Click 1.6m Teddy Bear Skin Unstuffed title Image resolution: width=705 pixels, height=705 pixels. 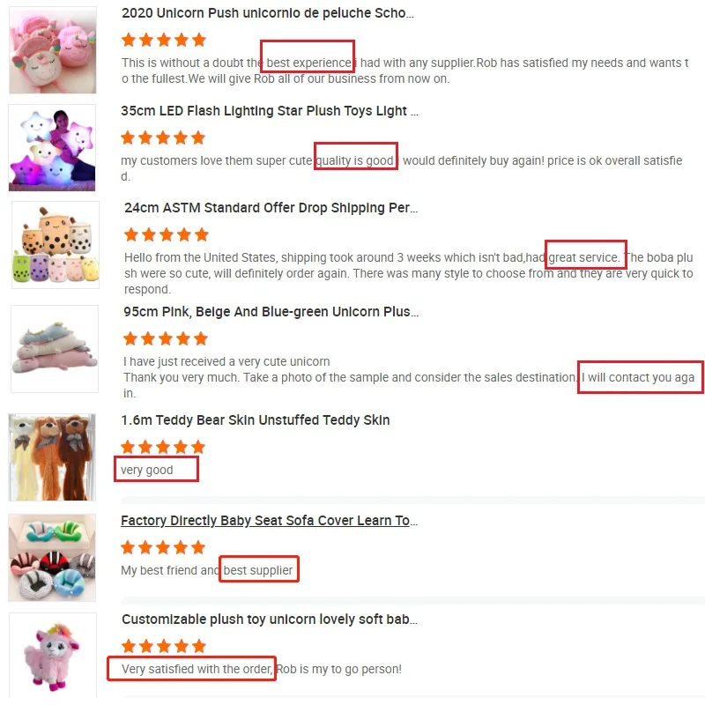click(x=256, y=420)
